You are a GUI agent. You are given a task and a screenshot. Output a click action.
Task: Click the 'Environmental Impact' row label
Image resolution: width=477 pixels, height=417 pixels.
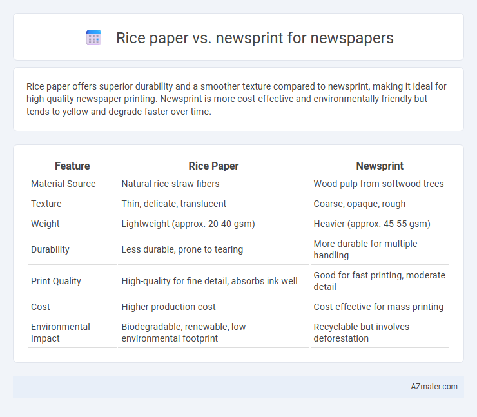click(60, 333)
